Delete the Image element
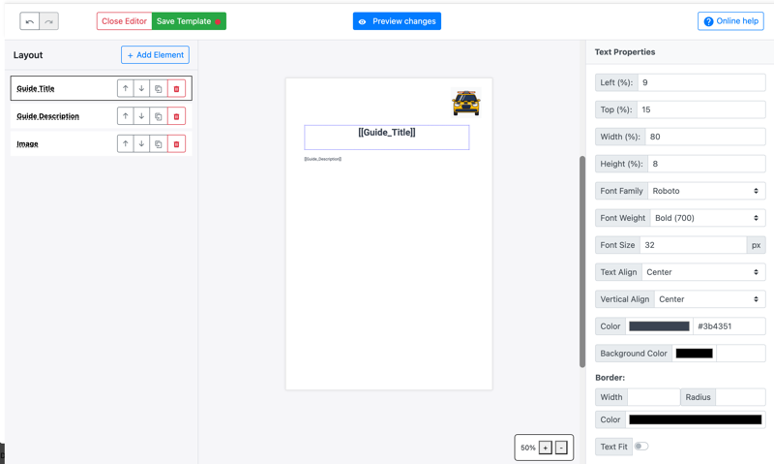This screenshot has height=464, width=774. pyautogui.click(x=176, y=144)
